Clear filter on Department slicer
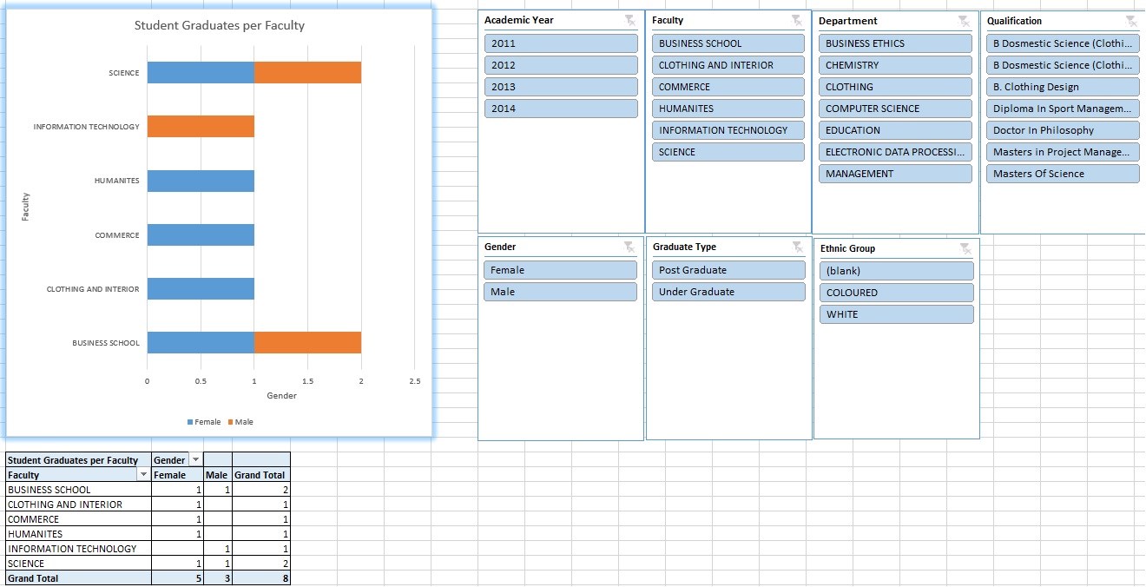This screenshot has width=1146, height=587. [x=964, y=22]
